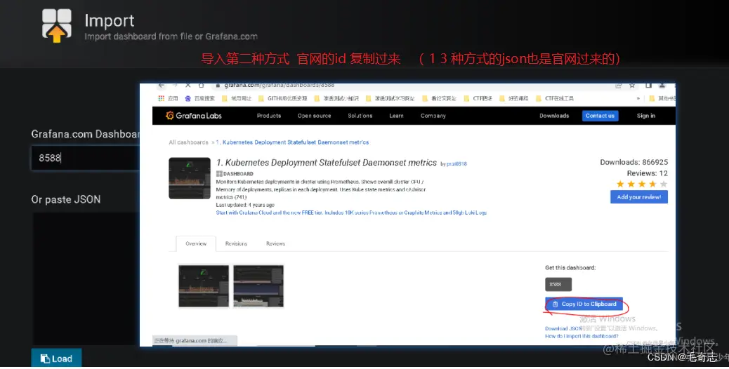729x369 pixels.
Task: Click the Kubernetes Deployment Statefulset breadcrumb link
Action: (x=292, y=142)
